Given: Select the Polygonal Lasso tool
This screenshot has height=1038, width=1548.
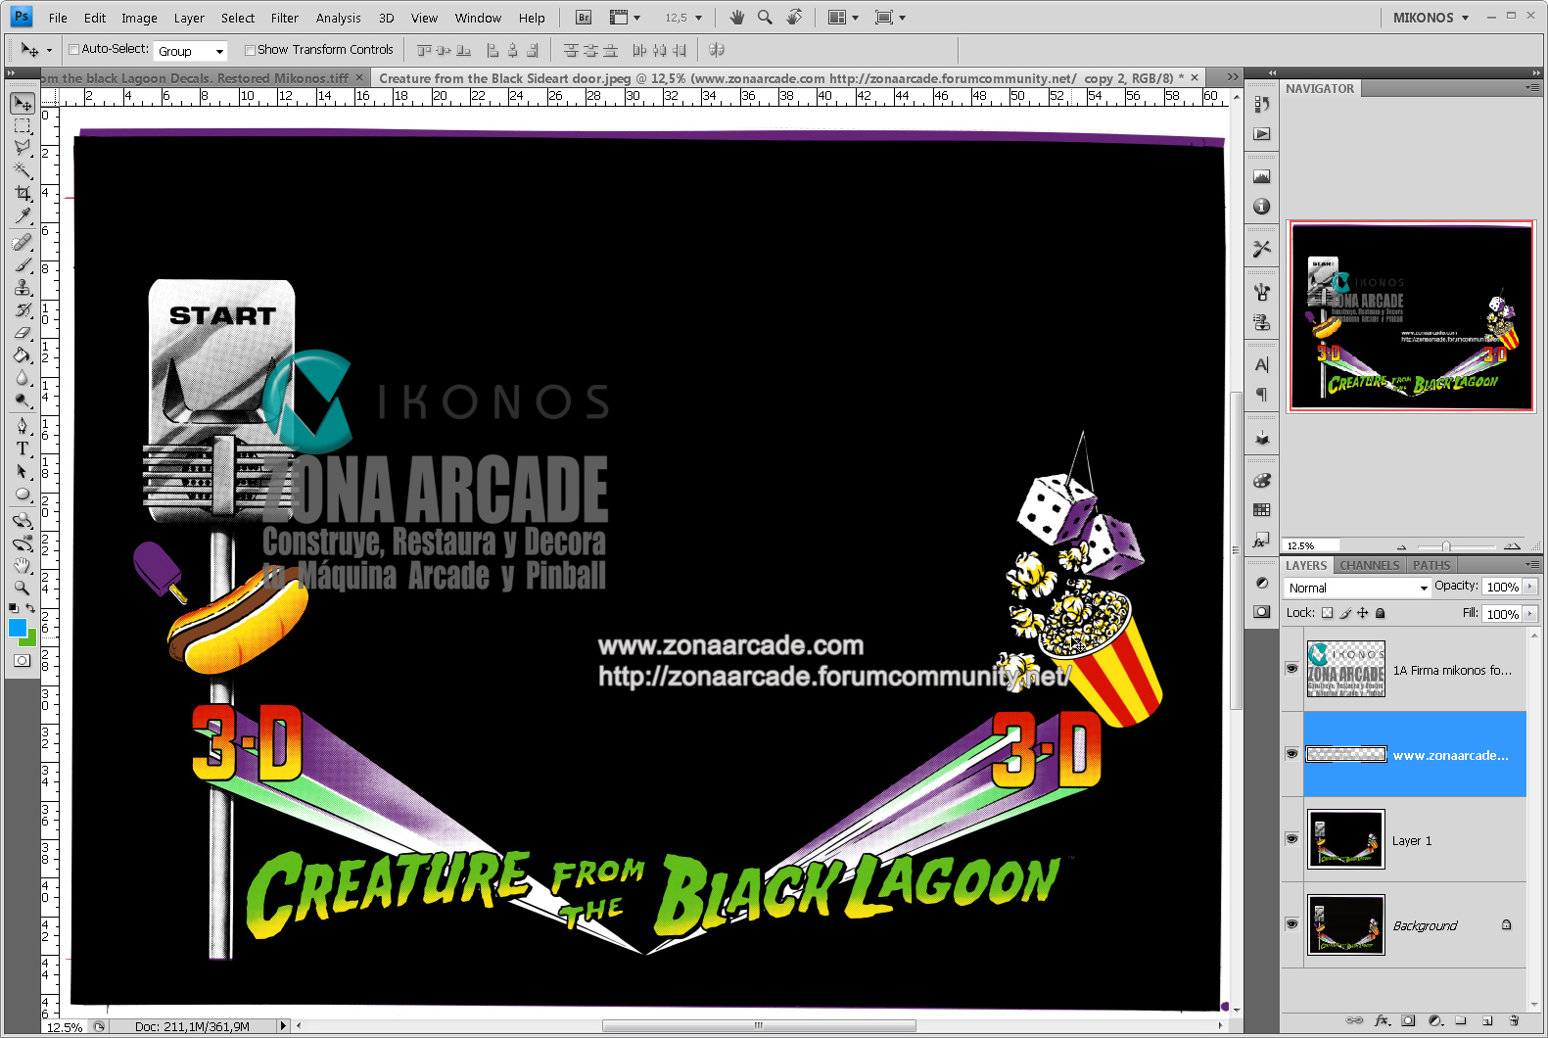Looking at the screenshot, I should [x=23, y=148].
